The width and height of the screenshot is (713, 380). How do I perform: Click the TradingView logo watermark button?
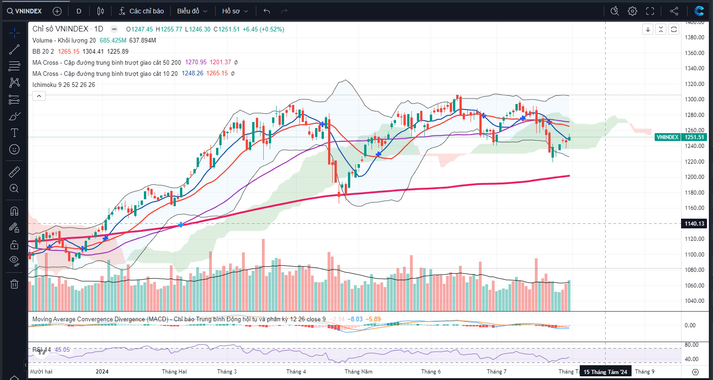(42, 352)
